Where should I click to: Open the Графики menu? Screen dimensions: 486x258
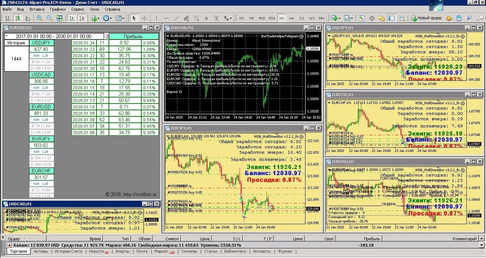click(58, 9)
